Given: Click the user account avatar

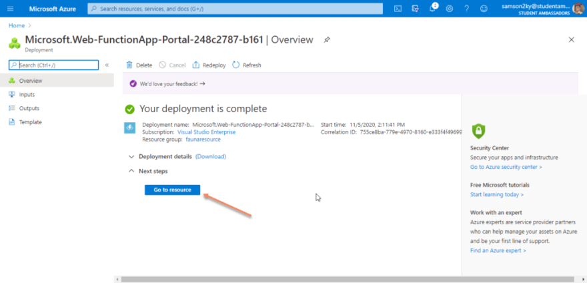Looking at the screenshot, I should pyautogui.click(x=579, y=9).
